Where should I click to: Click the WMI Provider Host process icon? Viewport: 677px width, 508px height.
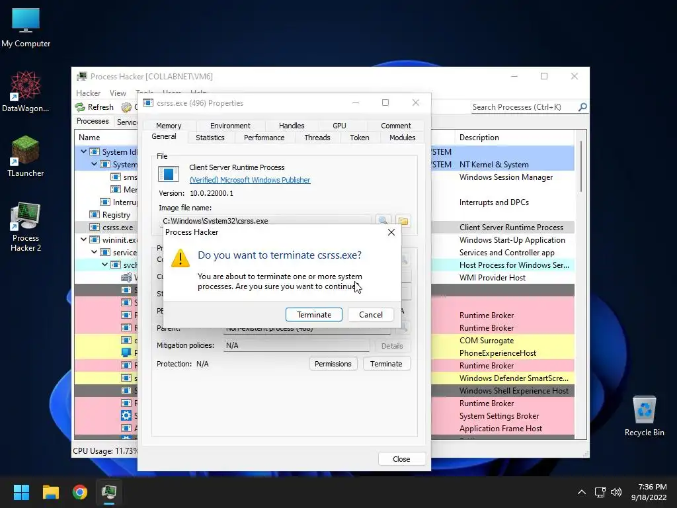126,277
